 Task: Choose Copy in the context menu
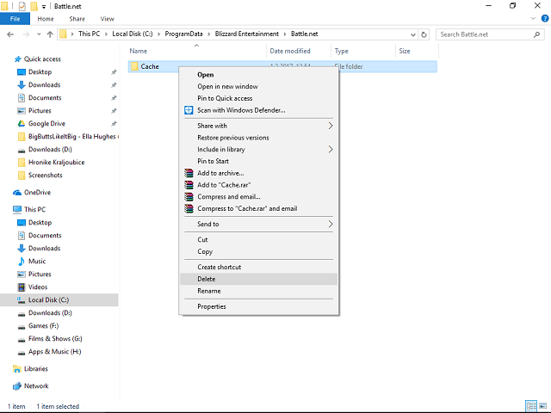pyautogui.click(x=258, y=251)
